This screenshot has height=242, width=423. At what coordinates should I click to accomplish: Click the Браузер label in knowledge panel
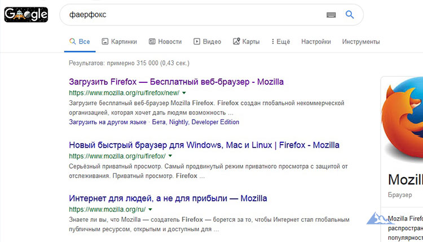[400, 195]
